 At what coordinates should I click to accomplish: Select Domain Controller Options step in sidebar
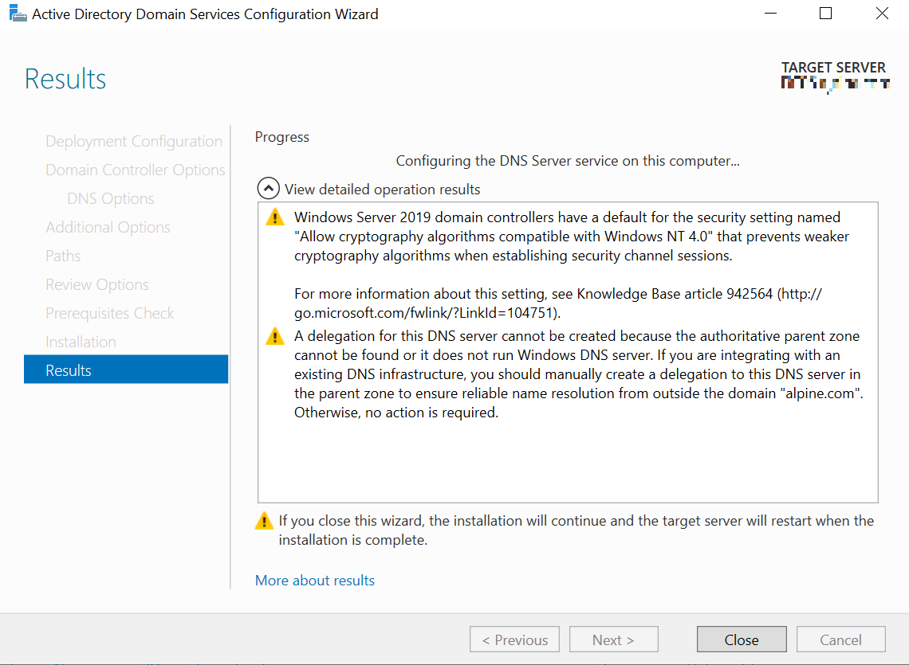click(x=135, y=170)
